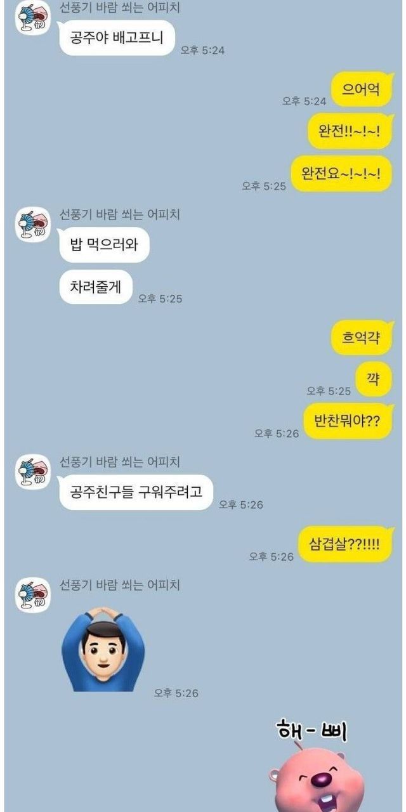Image resolution: width=406 pixels, height=812 pixels.
Task: Tap the profile avatar beside '공주야 배고프니'
Action: click(x=32, y=18)
